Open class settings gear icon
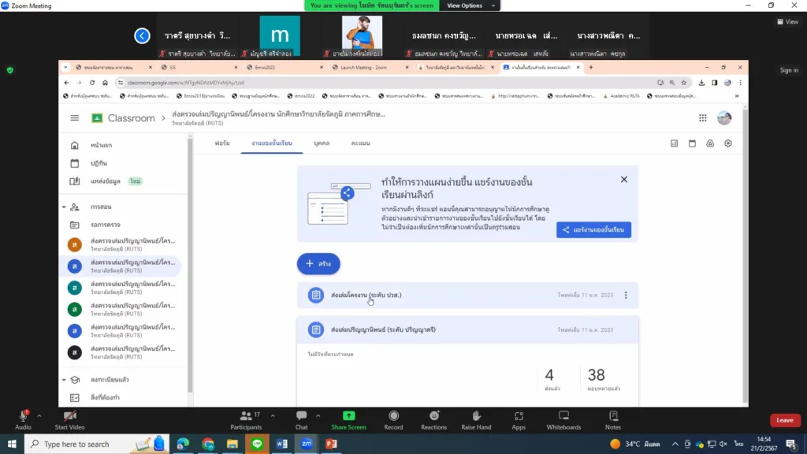The height and width of the screenshot is (454, 807). click(x=727, y=143)
